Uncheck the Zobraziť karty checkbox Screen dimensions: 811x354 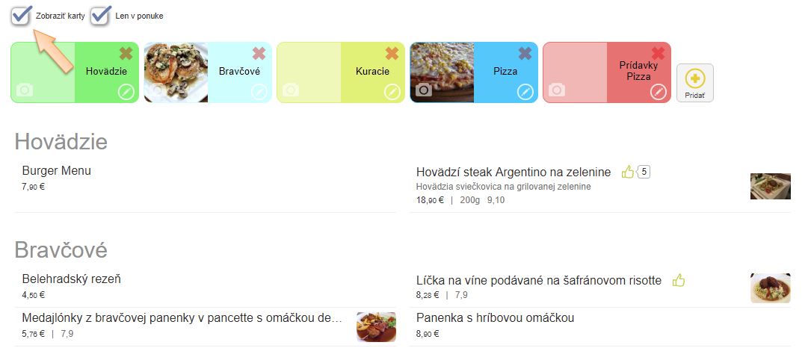[21, 16]
